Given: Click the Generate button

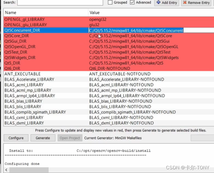Looking at the screenshot, I should [x=43, y=138].
